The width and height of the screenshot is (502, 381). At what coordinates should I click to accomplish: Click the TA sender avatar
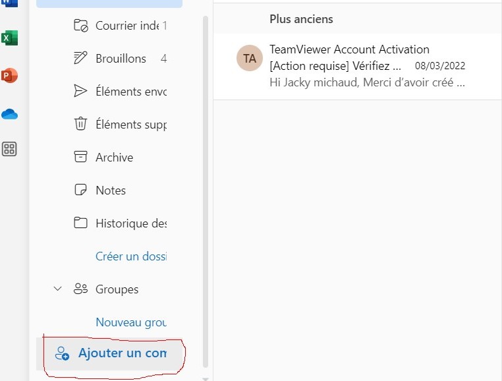pos(250,58)
